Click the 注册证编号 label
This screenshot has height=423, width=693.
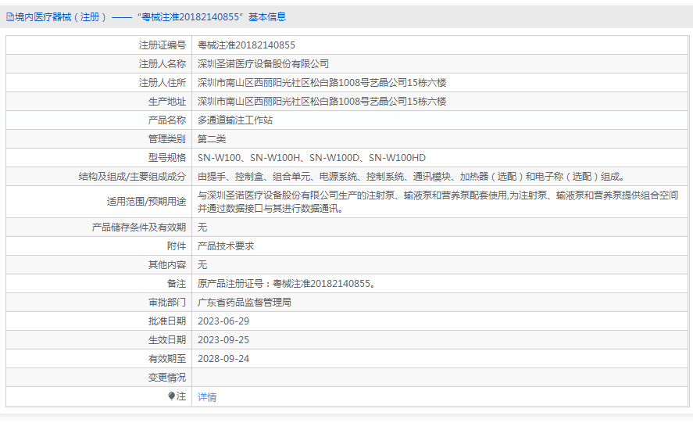(x=163, y=45)
